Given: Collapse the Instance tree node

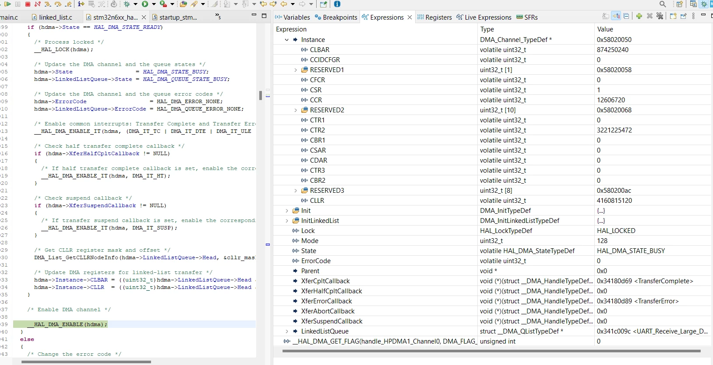Looking at the screenshot, I should tap(287, 40).
